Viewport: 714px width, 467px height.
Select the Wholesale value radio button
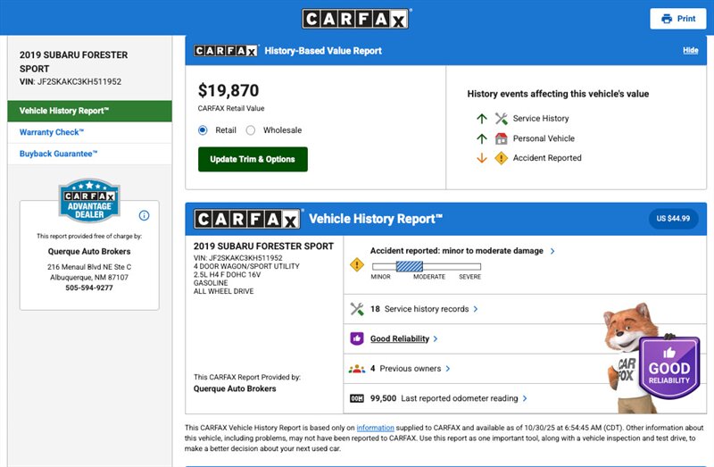[251, 130]
